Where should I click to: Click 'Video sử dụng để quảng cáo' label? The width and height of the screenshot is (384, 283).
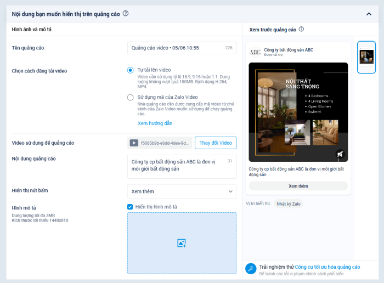43,143
